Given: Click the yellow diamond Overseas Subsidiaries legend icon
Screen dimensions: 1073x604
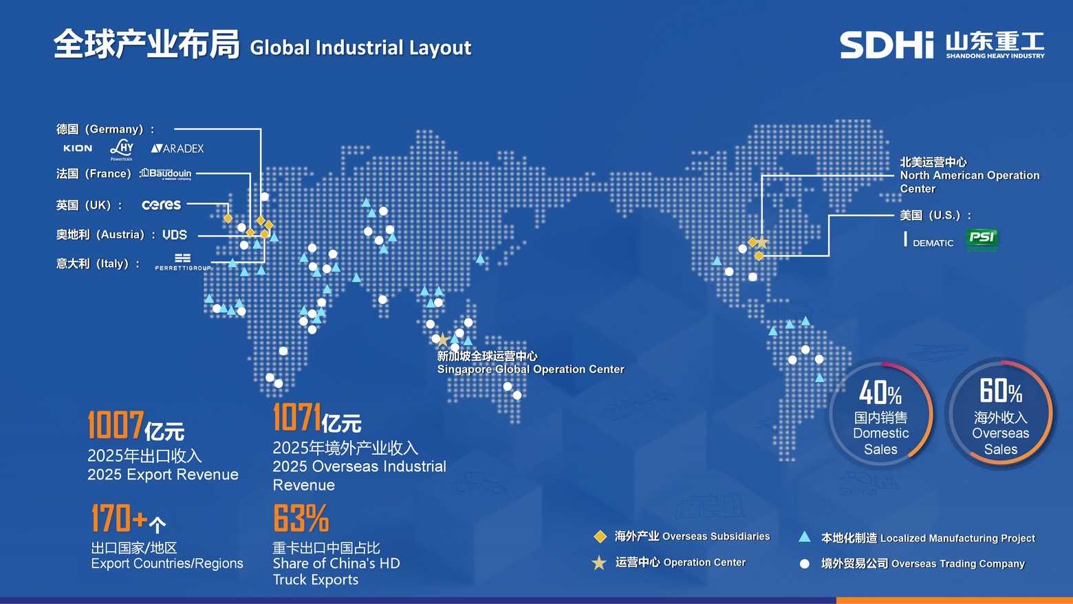Looking at the screenshot, I should [x=600, y=537].
